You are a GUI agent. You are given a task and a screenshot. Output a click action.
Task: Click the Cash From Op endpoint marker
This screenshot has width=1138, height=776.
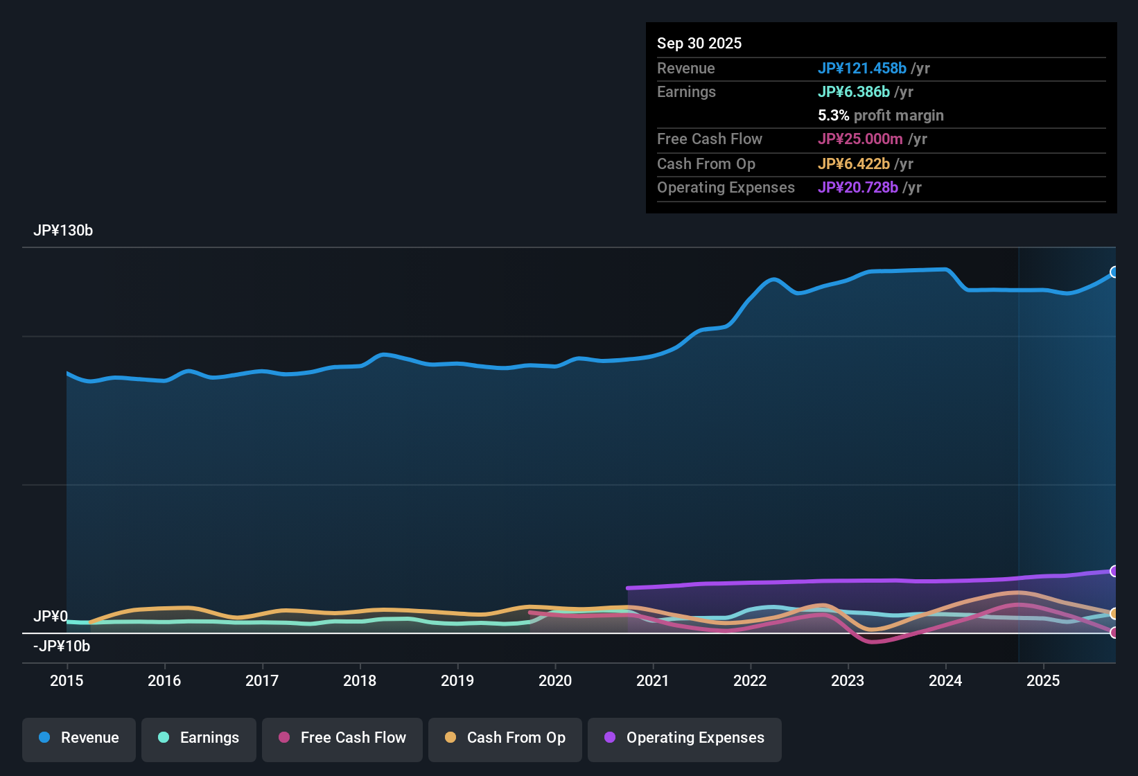click(x=1114, y=613)
